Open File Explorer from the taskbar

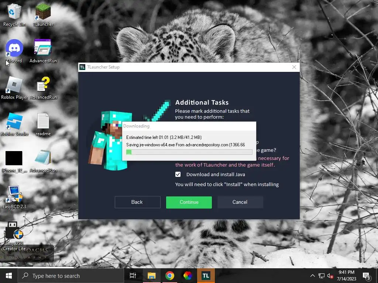point(151,276)
